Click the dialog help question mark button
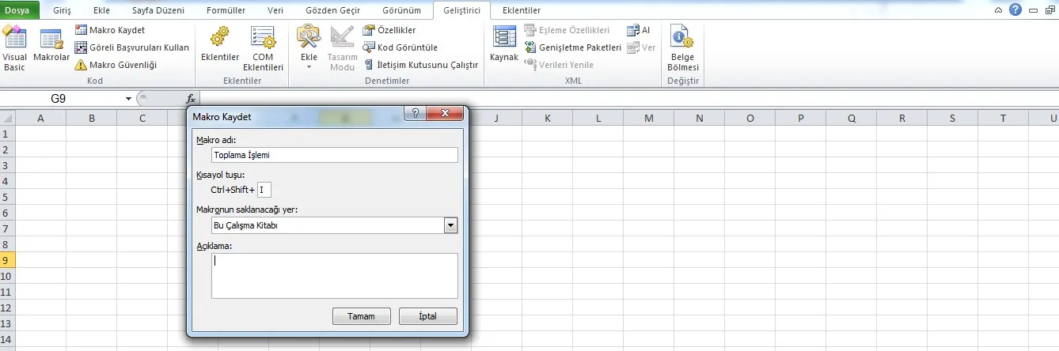This screenshot has width=1059, height=351. (415, 114)
